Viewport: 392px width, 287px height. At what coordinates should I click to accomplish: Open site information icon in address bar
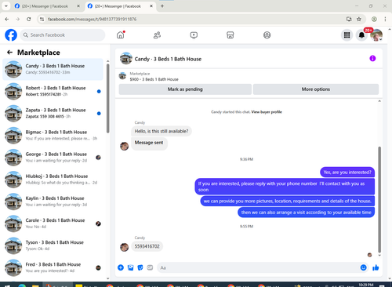click(x=42, y=19)
